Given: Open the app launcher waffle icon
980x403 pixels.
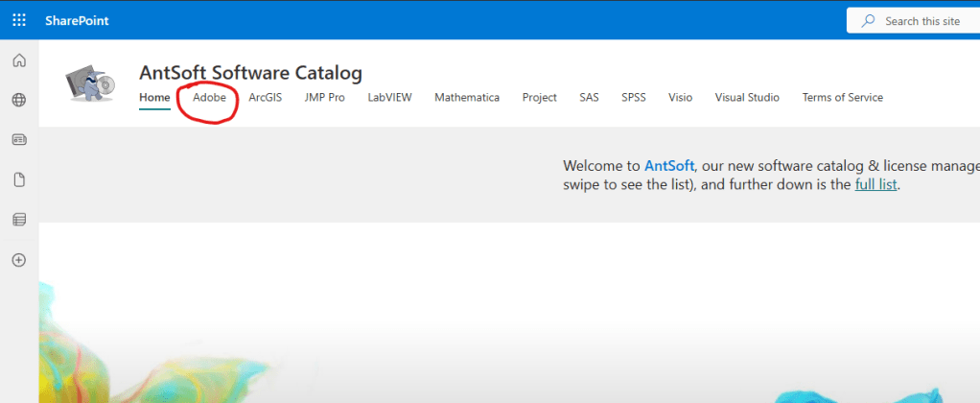Looking at the screenshot, I should 19,20.
